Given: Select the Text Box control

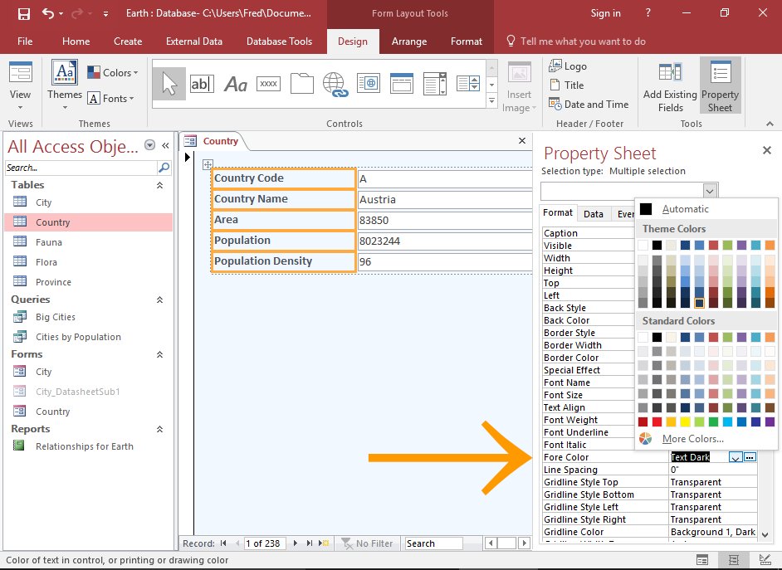Looking at the screenshot, I should point(202,84).
